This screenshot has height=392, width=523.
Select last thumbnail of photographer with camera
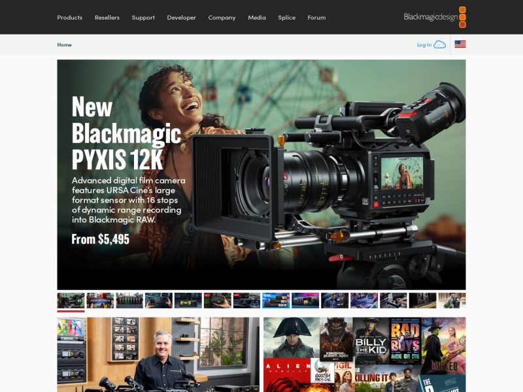click(x=452, y=301)
